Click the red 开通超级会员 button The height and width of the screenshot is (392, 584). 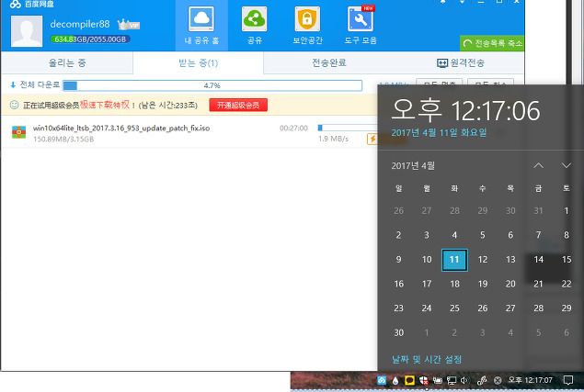[x=238, y=106]
